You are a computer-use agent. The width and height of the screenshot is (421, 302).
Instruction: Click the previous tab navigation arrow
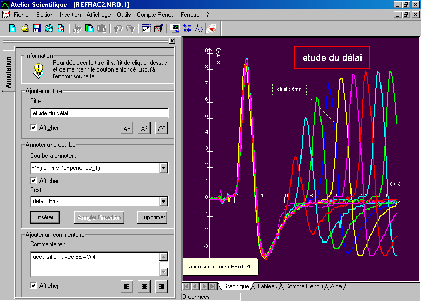(195, 286)
